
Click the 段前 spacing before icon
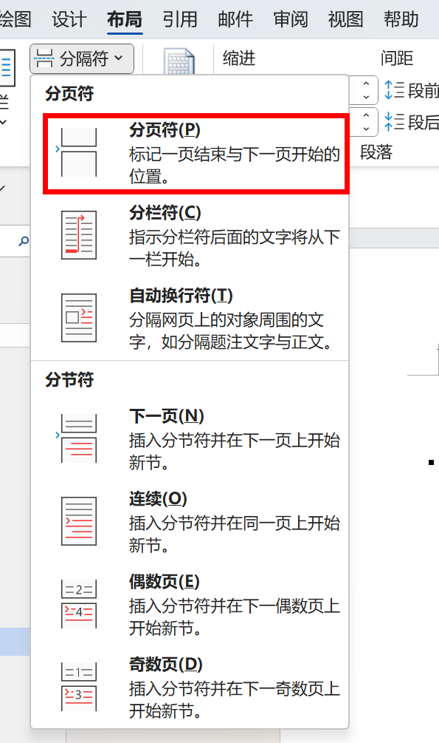pyautogui.click(x=393, y=90)
